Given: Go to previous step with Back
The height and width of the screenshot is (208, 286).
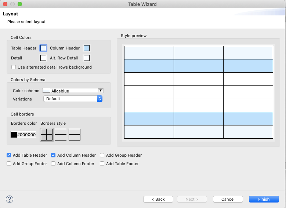Looking at the screenshot, I should click(158, 199).
